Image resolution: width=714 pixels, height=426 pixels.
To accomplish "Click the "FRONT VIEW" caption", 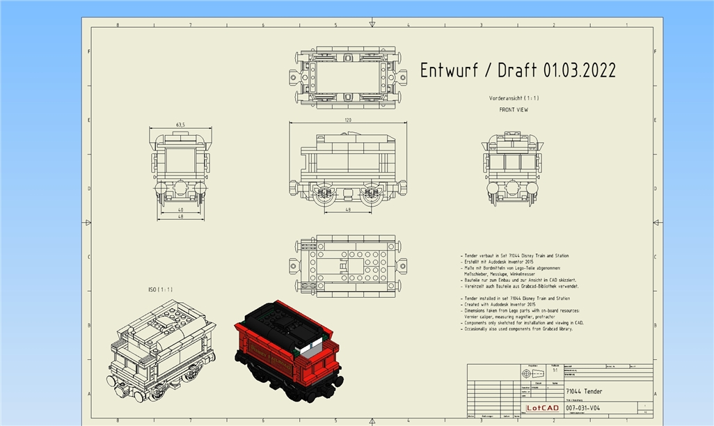I will tap(514, 110).
